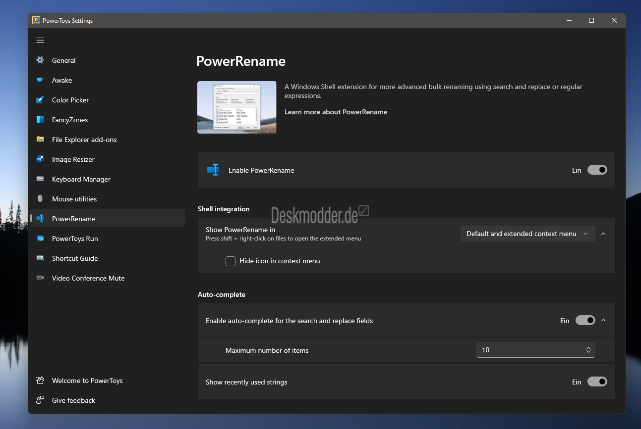Select the Mouse utilities mouse icon
Image resolution: width=641 pixels, height=429 pixels.
pyautogui.click(x=40, y=199)
